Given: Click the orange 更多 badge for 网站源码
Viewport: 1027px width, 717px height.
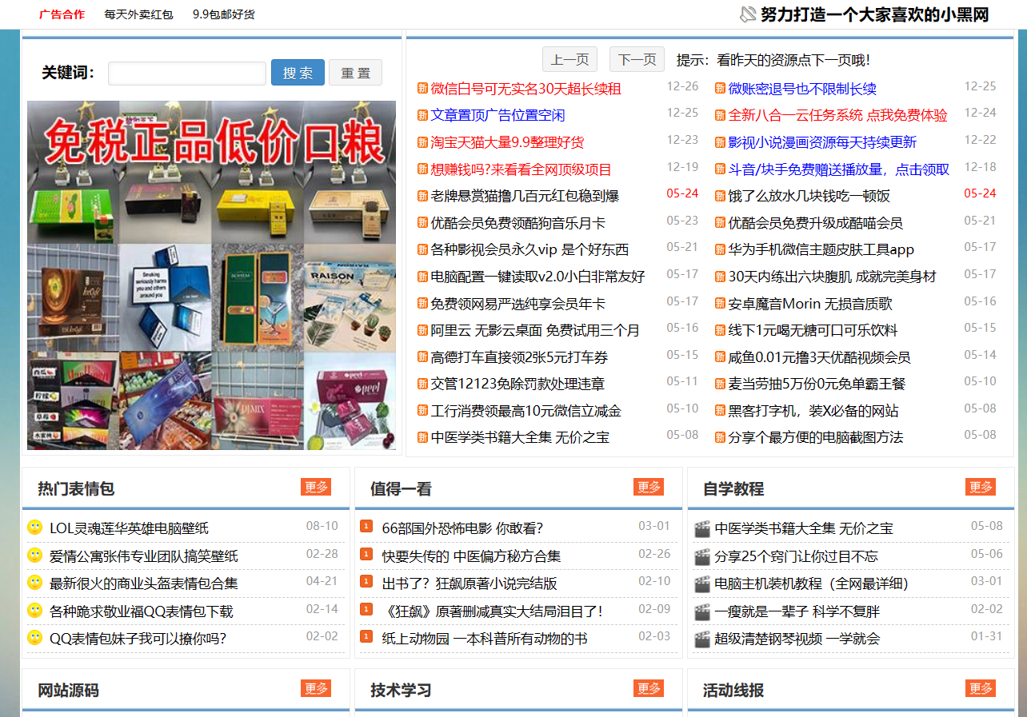Looking at the screenshot, I should coord(316,688).
